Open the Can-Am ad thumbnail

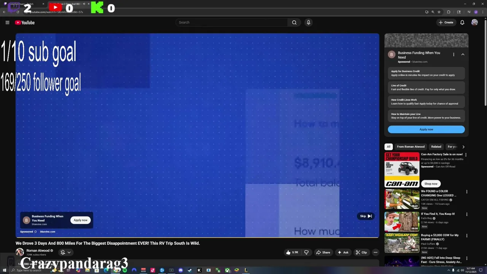tap(402, 170)
